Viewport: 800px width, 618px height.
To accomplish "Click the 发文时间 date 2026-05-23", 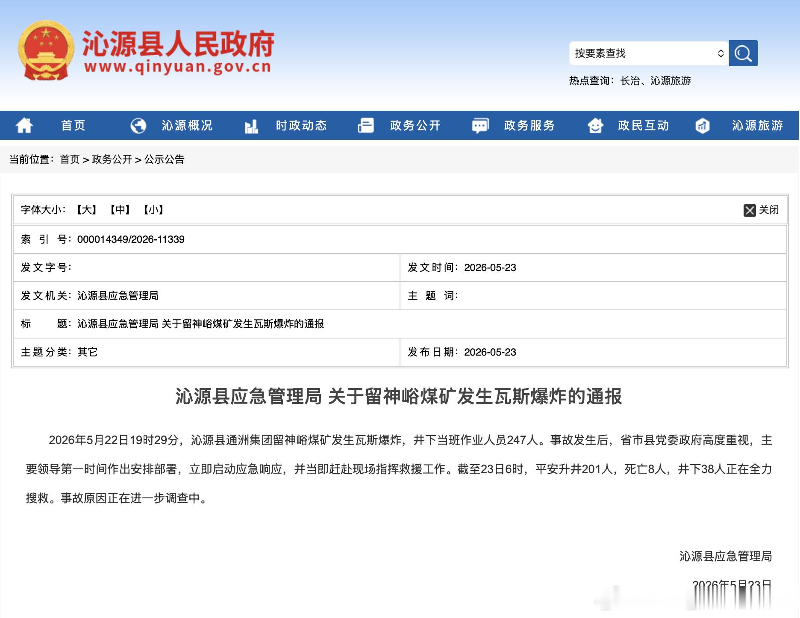I will (x=490, y=268).
